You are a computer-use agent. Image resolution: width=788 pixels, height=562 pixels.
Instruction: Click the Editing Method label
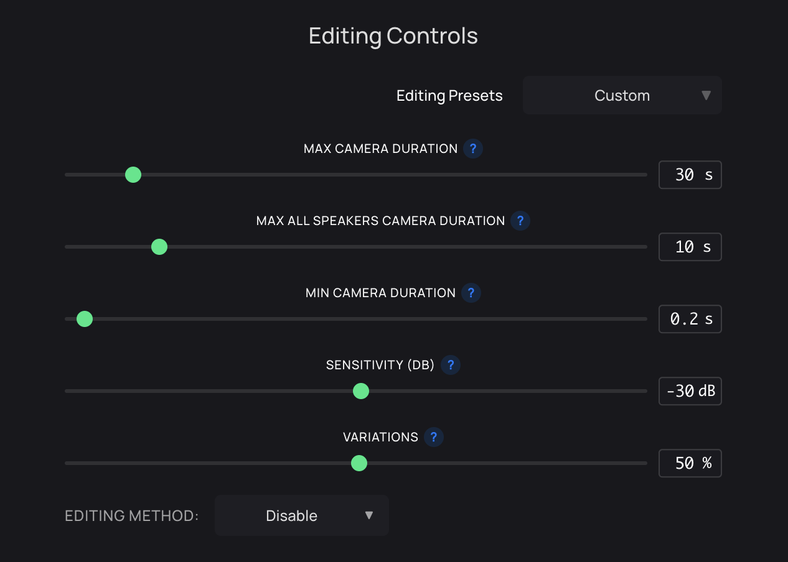coord(131,515)
